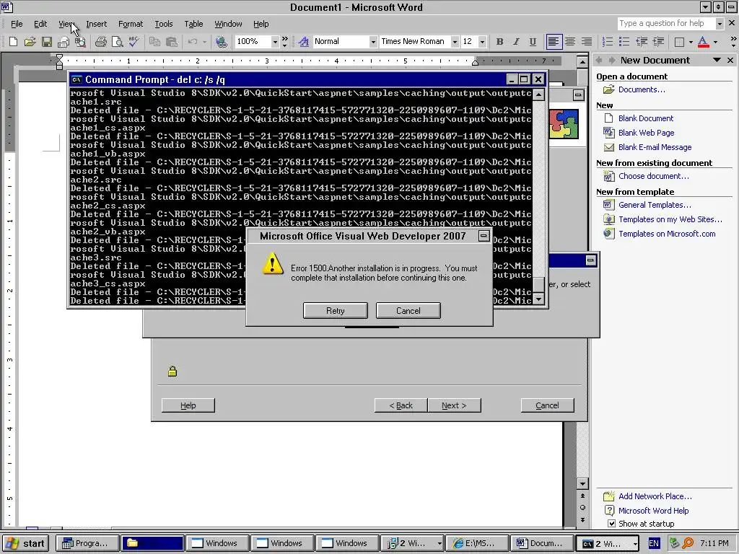Click the Open folder toolbar icon
739x554 pixels.
coord(30,42)
